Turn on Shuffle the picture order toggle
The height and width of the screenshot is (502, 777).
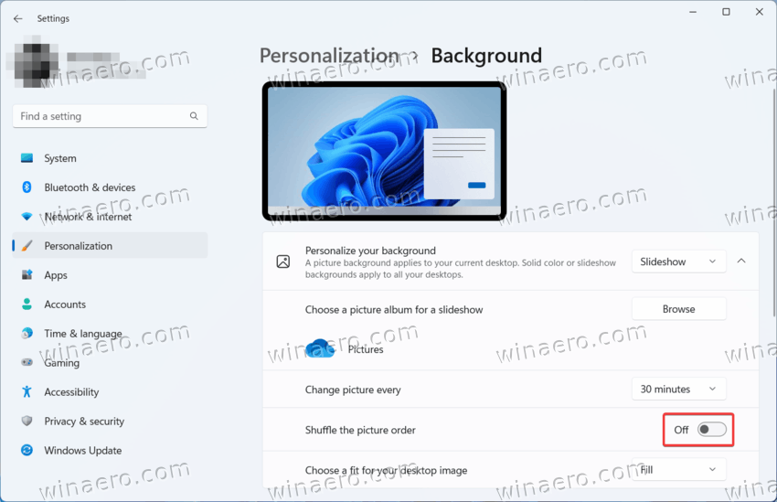711,430
